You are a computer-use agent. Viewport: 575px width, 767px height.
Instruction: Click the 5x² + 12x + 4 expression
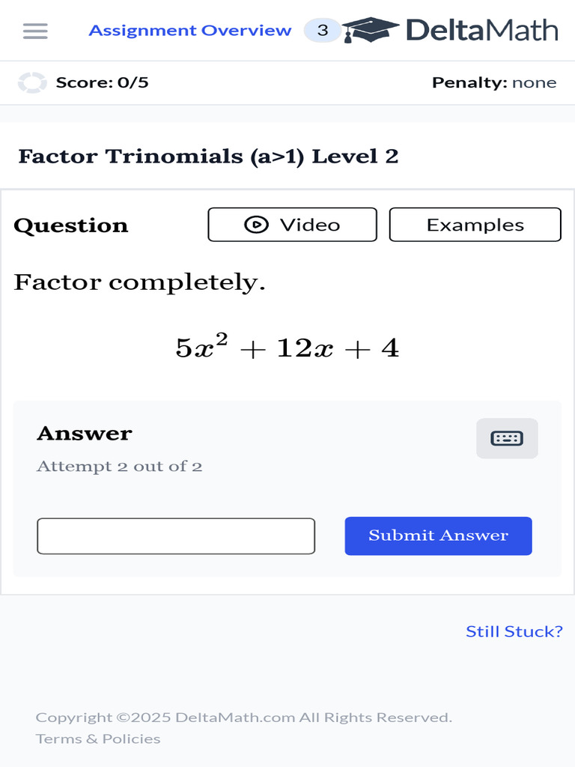point(287,348)
